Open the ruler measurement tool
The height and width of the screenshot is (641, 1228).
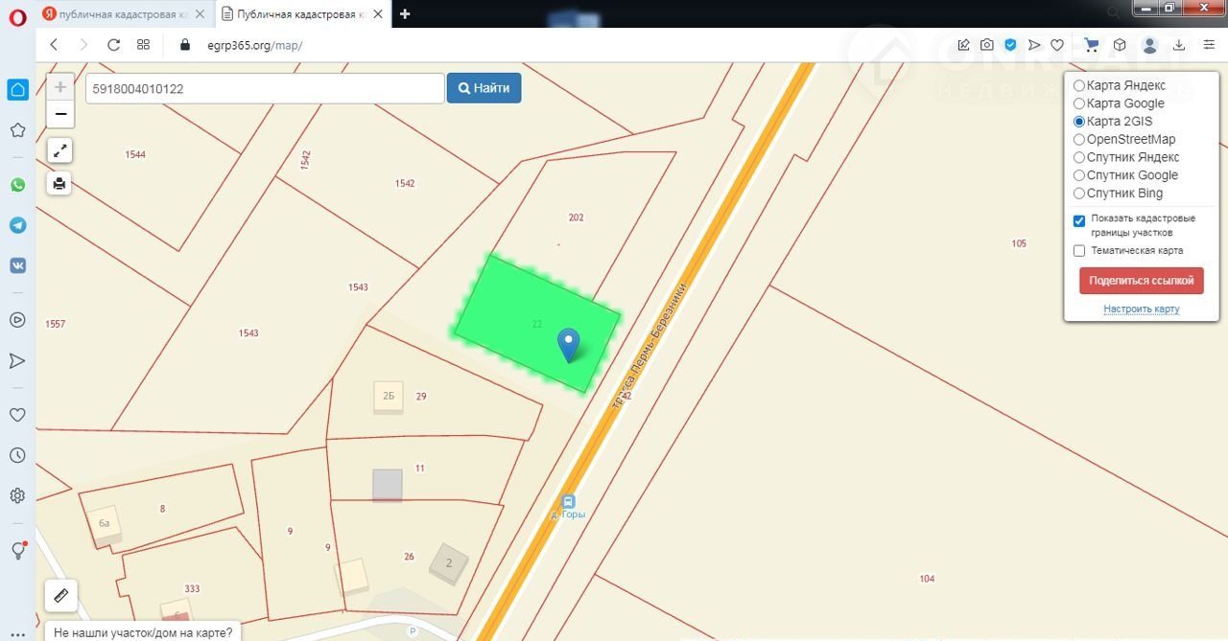(x=60, y=595)
